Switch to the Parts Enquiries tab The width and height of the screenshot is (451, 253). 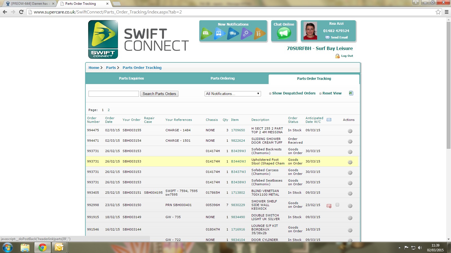pos(131,78)
